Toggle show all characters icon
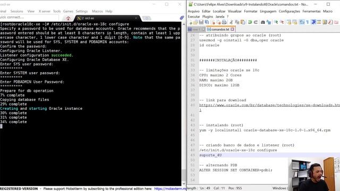This screenshot has width=340, height=191. tap(308, 22)
